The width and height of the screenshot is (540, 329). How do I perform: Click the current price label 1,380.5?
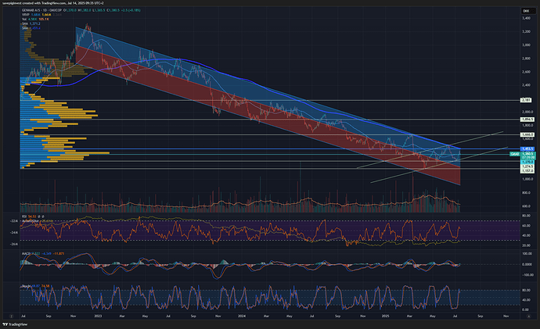coord(527,154)
